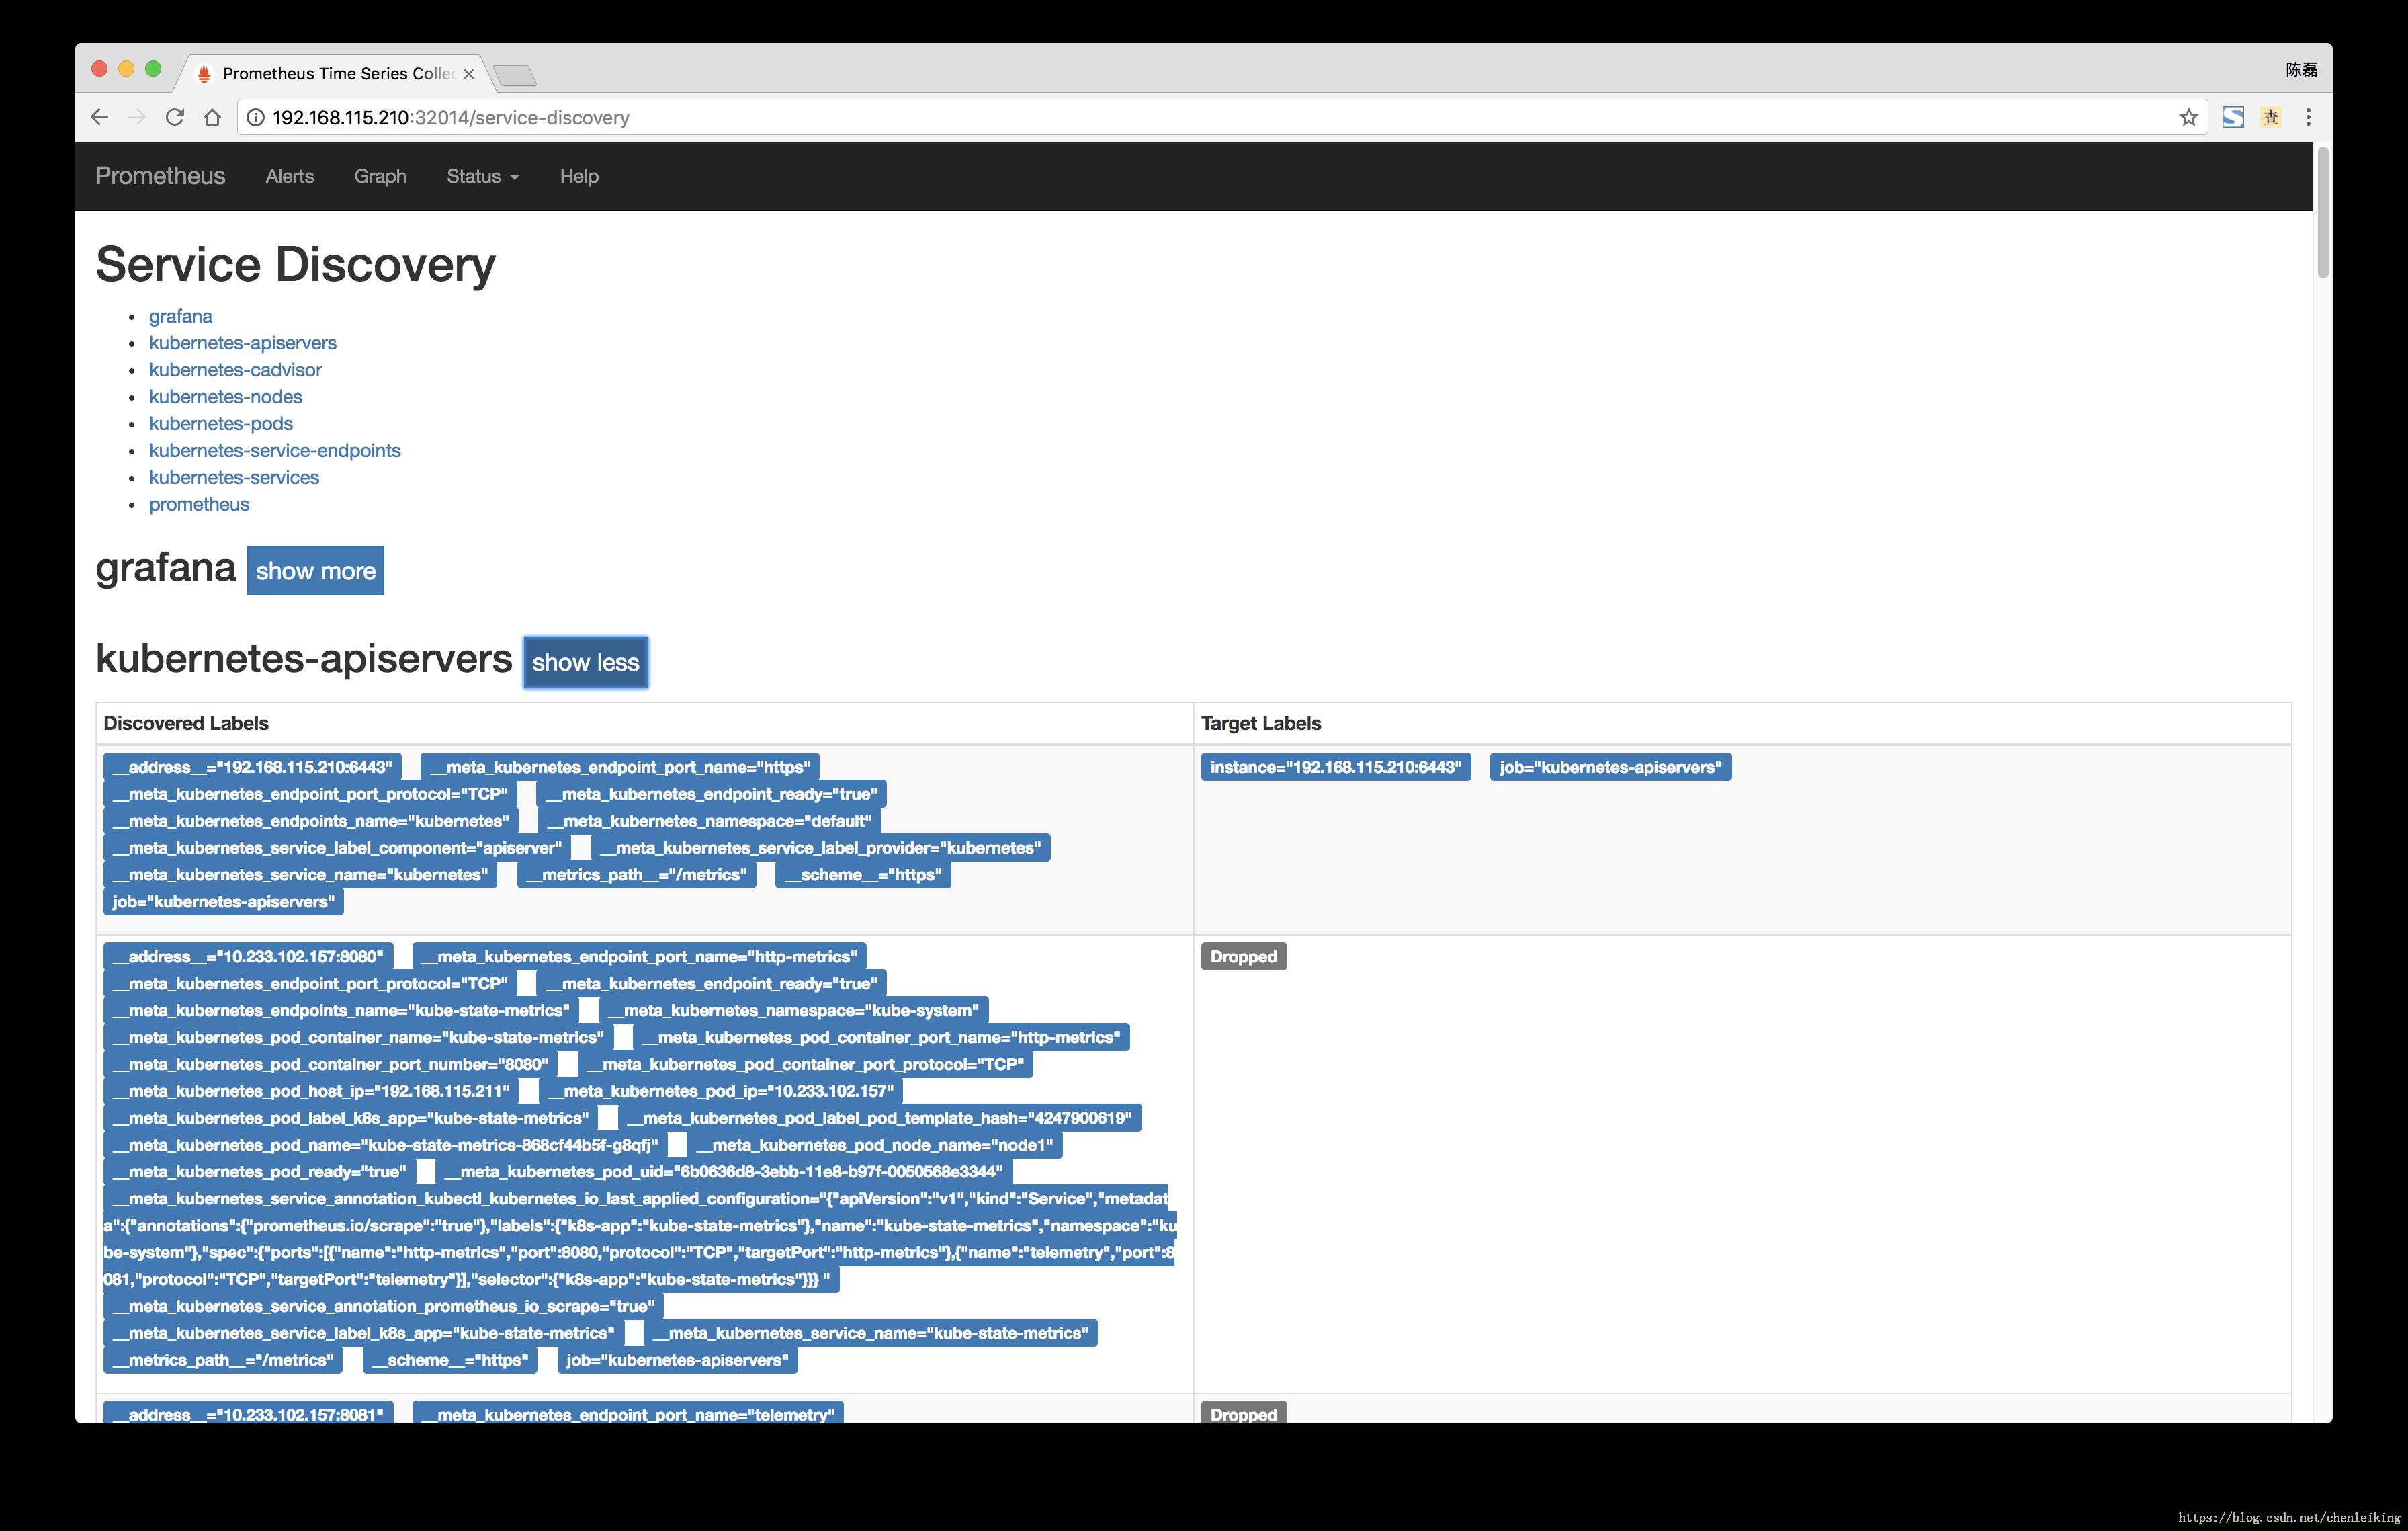
Task: Click the endpoint_port_name="https" label
Action: click(620, 767)
